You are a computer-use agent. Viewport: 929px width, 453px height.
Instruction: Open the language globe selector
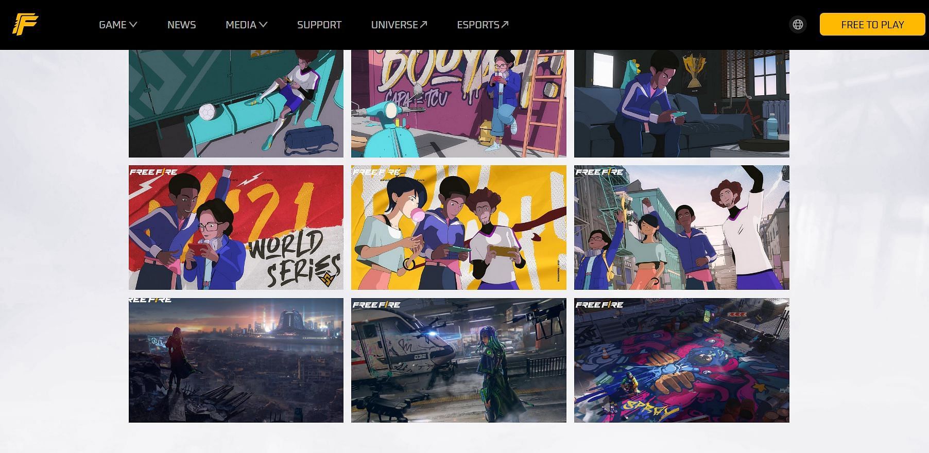pyautogui.click(x=798, y=25)
